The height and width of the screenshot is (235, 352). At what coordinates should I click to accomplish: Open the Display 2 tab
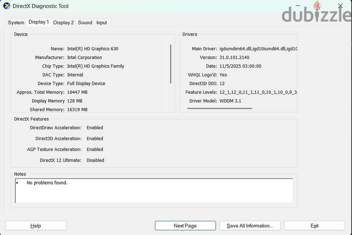(63, 23)
